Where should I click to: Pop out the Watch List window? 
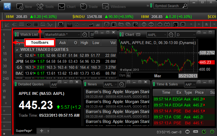point(97,32)
